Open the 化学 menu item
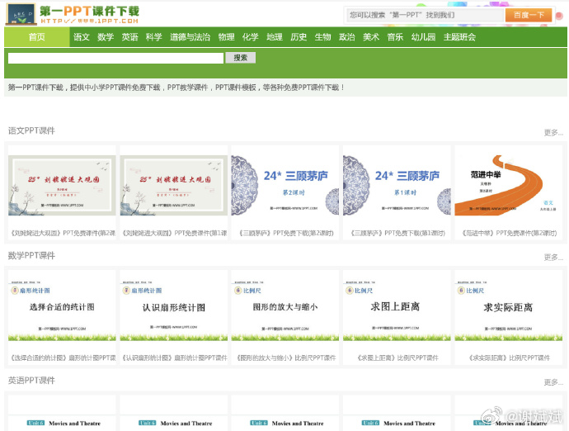 pos(251,37)
